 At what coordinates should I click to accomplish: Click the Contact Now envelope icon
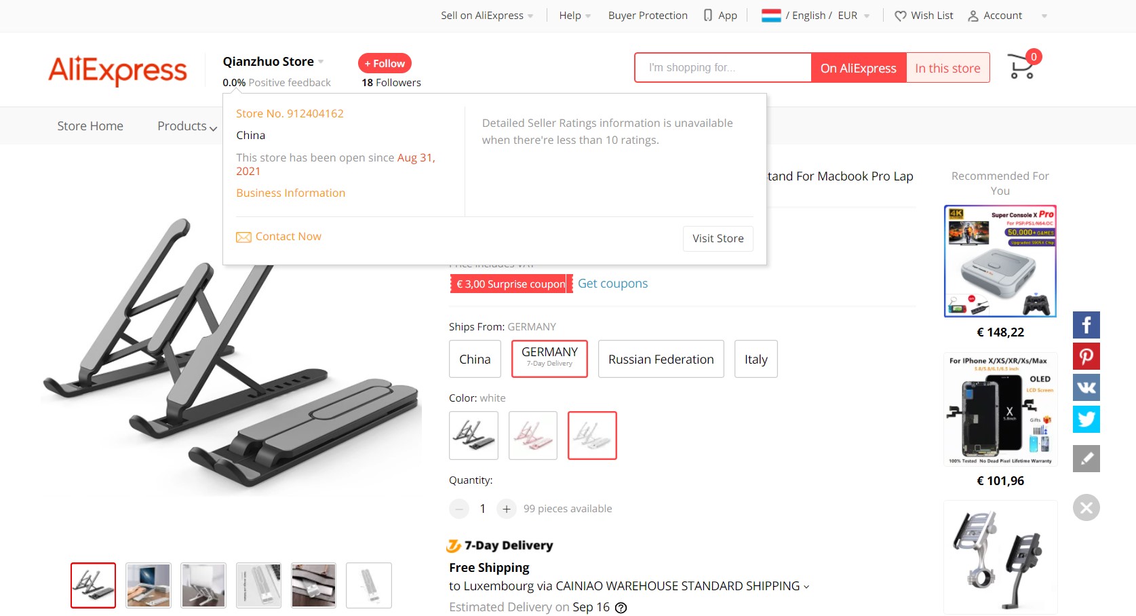click(x=244, y=237)
